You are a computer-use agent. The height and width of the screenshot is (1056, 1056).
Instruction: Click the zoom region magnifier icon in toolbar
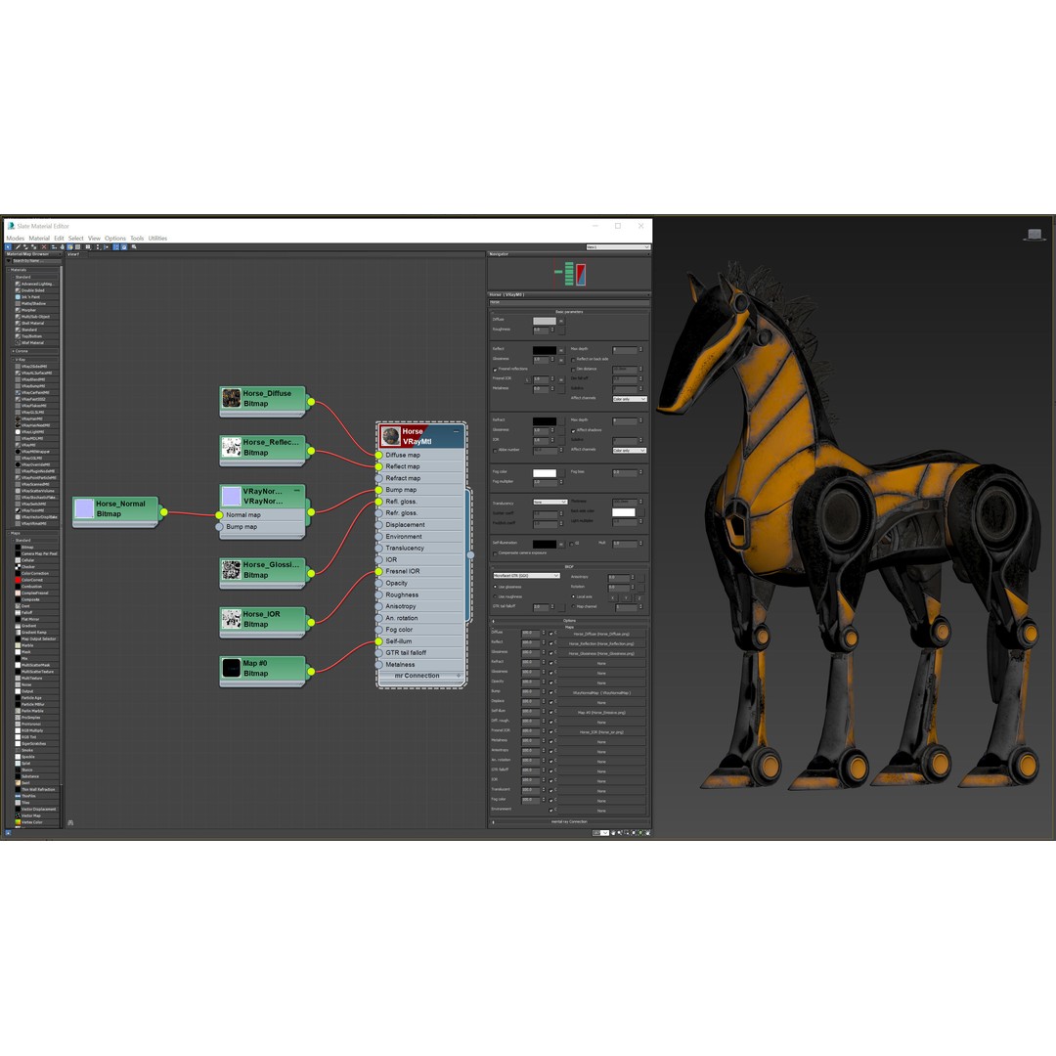pos(134,247)
